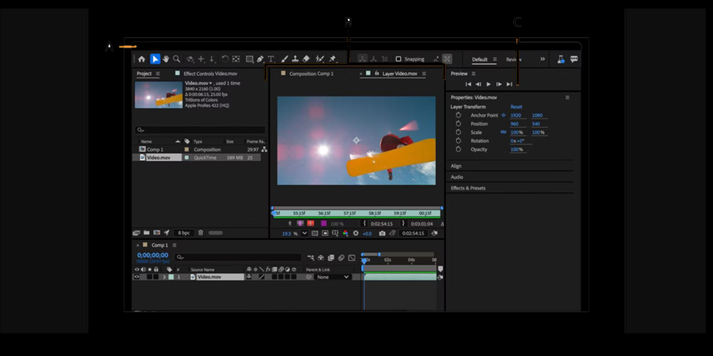Select the Type text tool
The height and width of the screenshot is (356, 713).
coord(271,59)
